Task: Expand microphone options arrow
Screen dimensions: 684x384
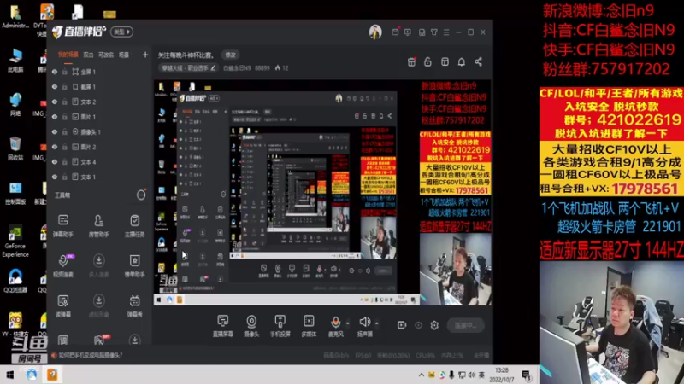Action: (x=347, y=323)
